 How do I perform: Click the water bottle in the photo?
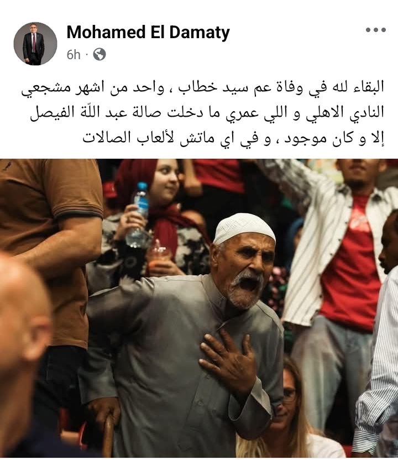tap(138, 214)
